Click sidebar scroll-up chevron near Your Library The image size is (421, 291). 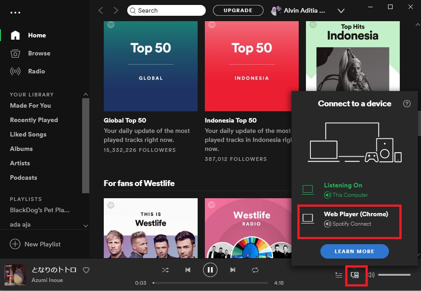coord(86,94)
